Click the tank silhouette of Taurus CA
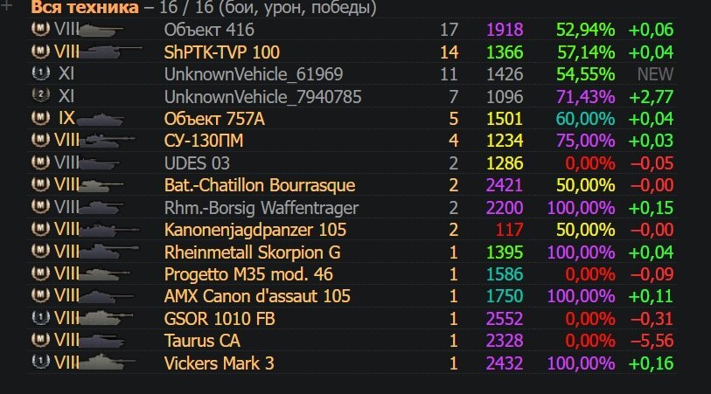 point(101,341)
